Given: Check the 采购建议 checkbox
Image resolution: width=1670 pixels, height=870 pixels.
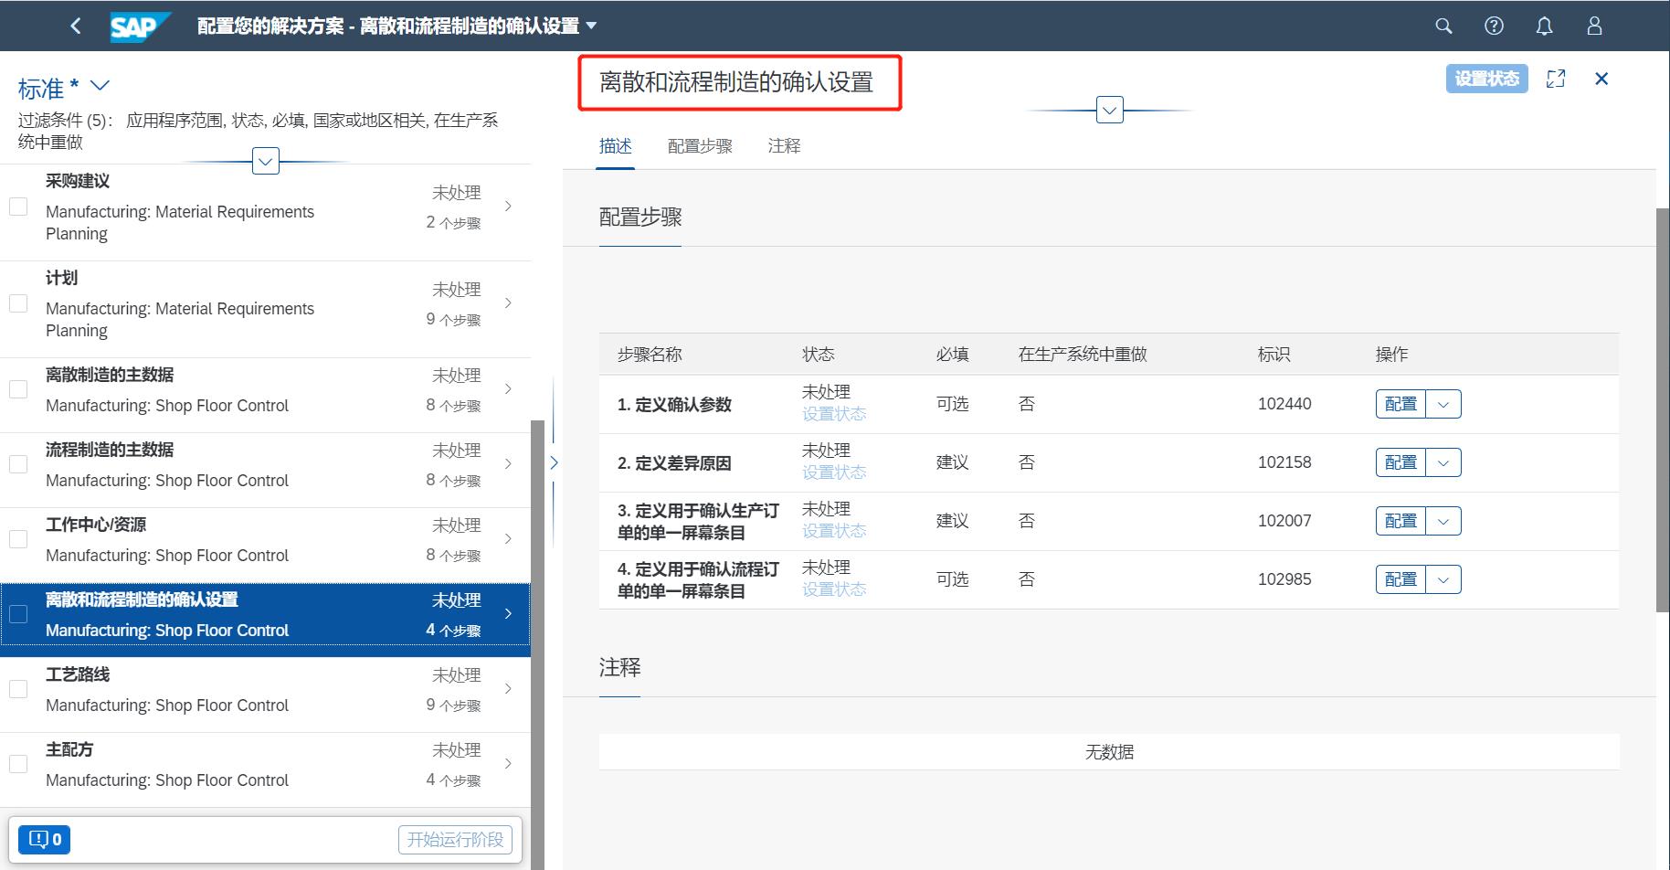Looking at the screenshot, I should (x=18, y=206).
